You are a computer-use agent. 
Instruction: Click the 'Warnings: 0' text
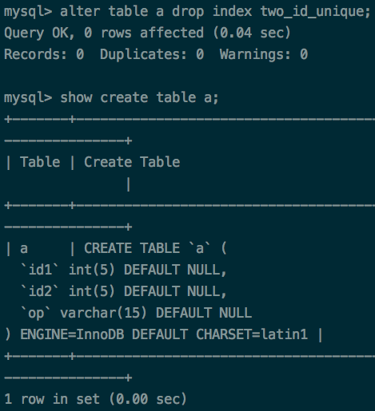coord(264,54)
